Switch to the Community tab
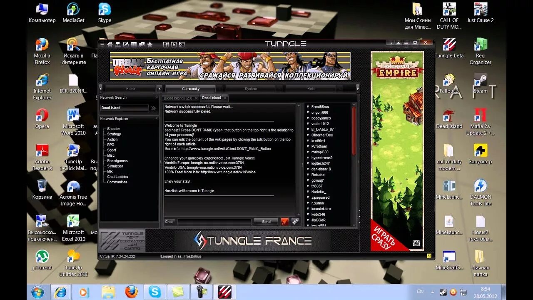This screenshot has height=300, width=533. 190,89
